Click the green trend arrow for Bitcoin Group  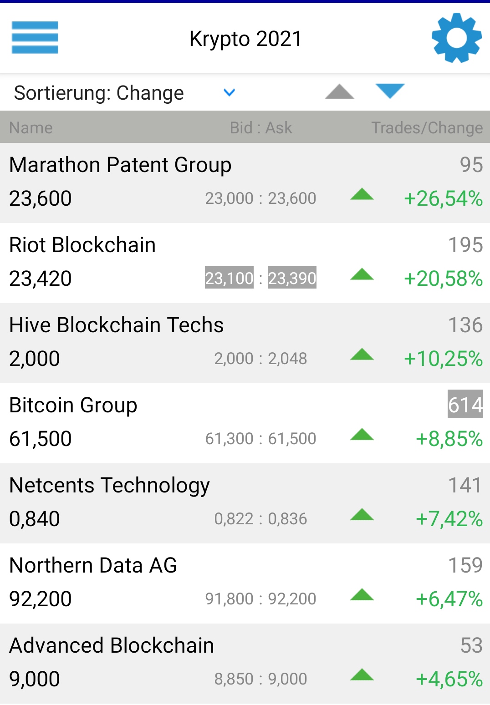tap(362, 435)
